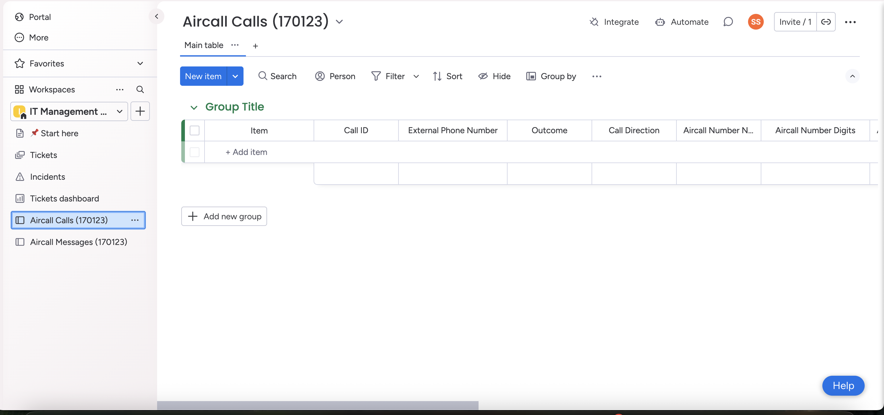Image resolution: width=884 pixels, height=415 pixels.
Task: Open the More menu in sidebar
Action: (31, 37)
